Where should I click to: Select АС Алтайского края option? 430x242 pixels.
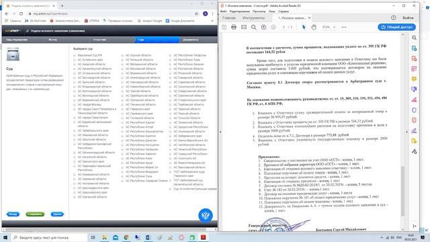pyautogui.click(x=75, y=60)
